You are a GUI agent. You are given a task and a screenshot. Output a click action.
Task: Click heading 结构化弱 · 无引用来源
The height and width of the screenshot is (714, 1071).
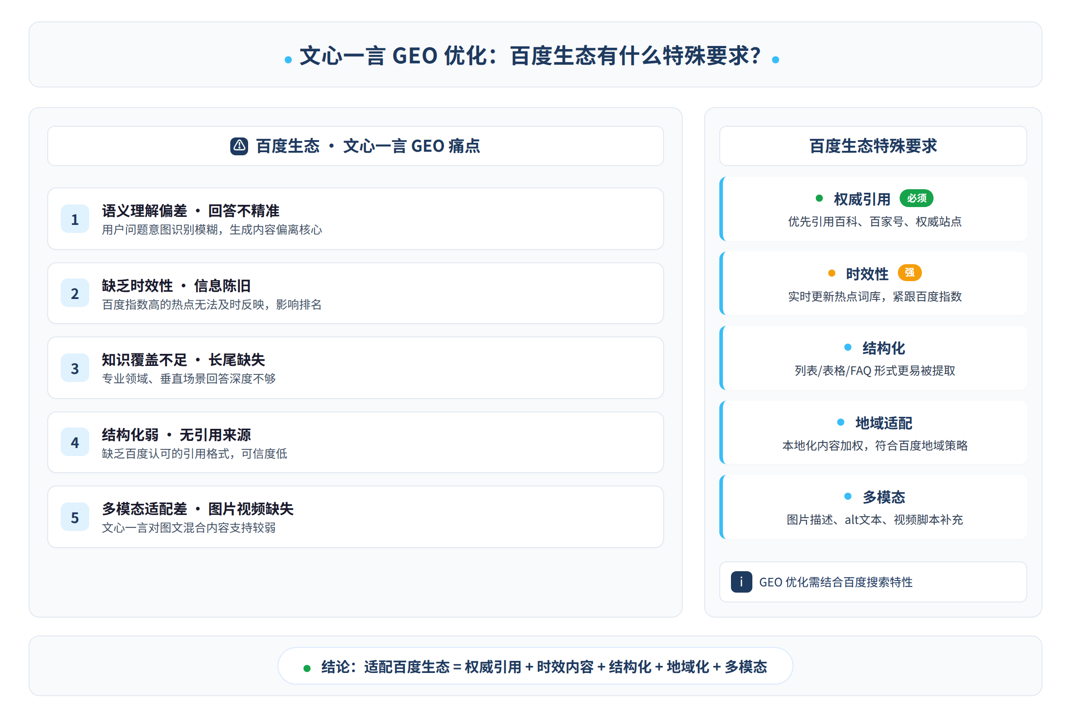pyautogui.click(x=176, y=435)
